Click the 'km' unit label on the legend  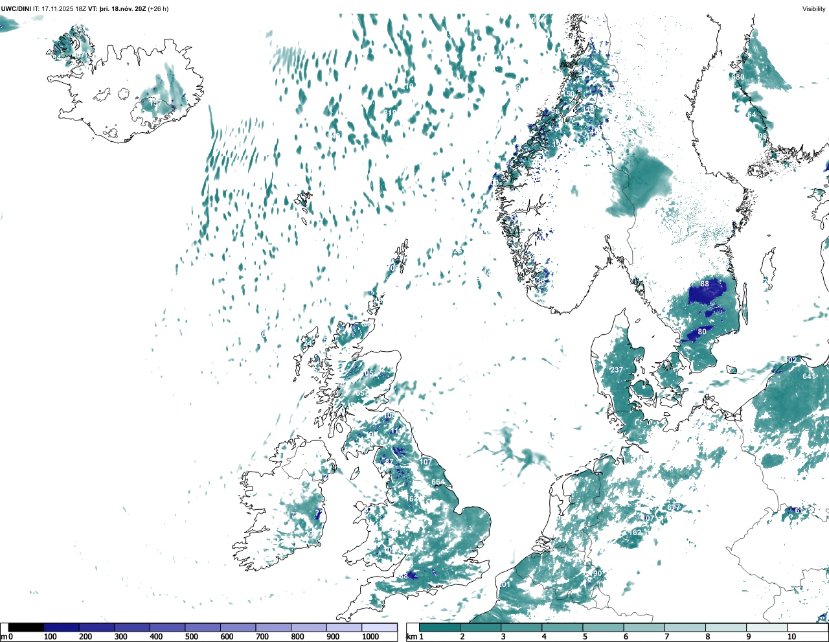pos(411,637)
